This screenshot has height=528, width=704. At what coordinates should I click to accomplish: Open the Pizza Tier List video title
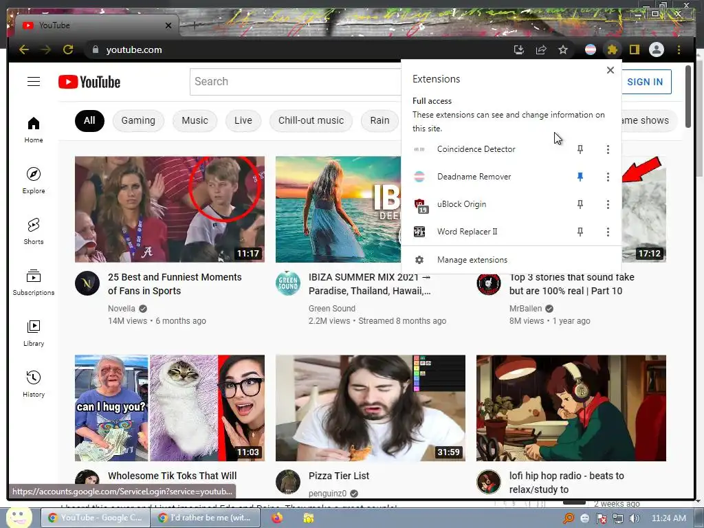point(339,476)
